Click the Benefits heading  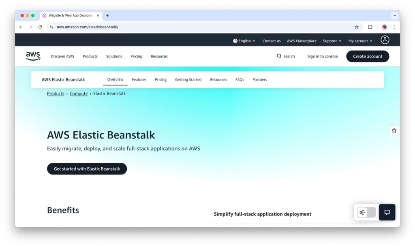tap(63, 210)
